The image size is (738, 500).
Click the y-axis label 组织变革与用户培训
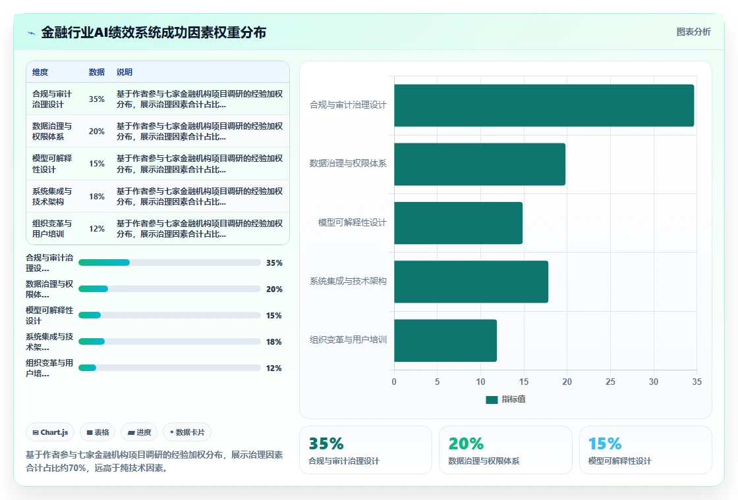pyautogui.click(x=348, y=339)
